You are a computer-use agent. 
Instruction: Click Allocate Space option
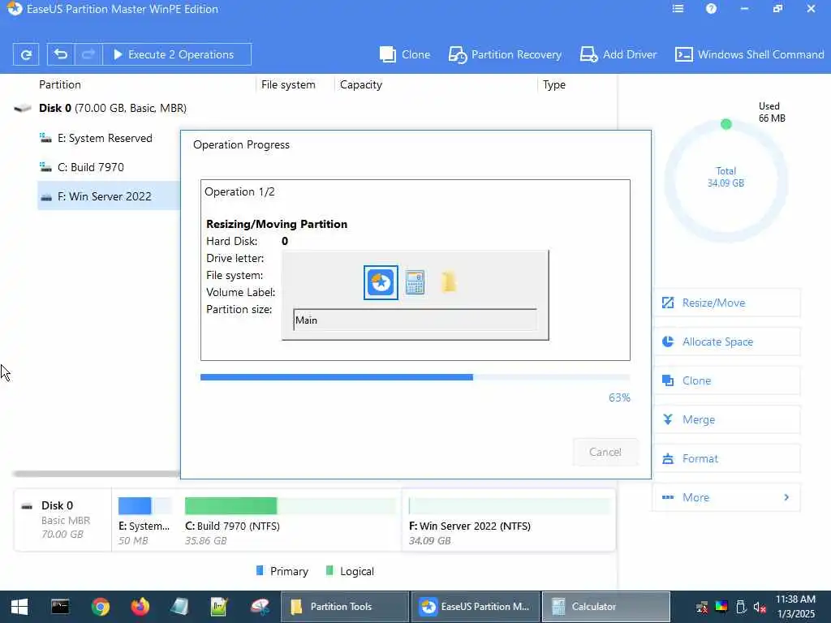click(726, 342)
